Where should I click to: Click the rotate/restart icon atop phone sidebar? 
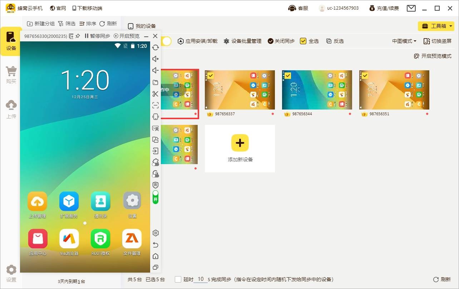coord(156,47)
